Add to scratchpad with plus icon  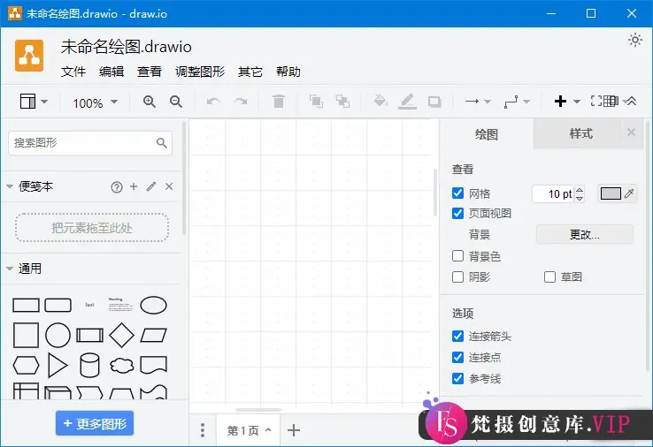[x=134, y=186]
